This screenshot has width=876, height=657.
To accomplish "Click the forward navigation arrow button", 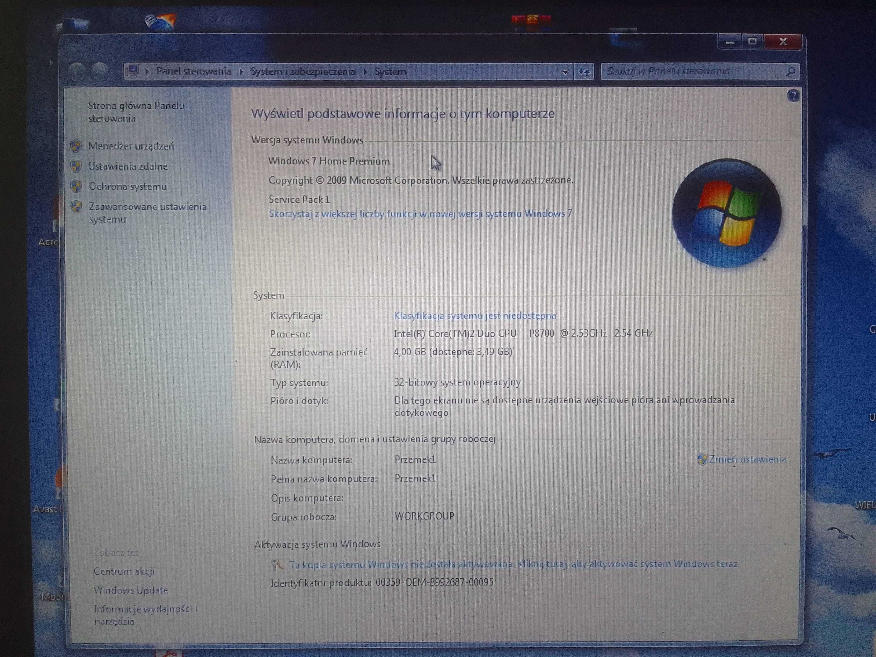I will tap(100, 72).
